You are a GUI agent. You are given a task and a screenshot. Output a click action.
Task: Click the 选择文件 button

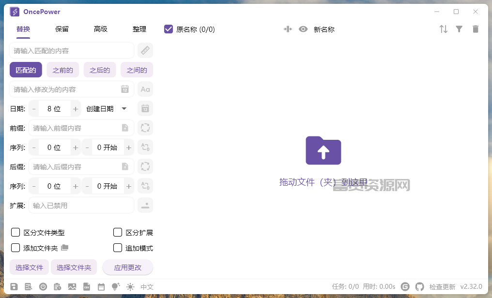coord(29,268)
